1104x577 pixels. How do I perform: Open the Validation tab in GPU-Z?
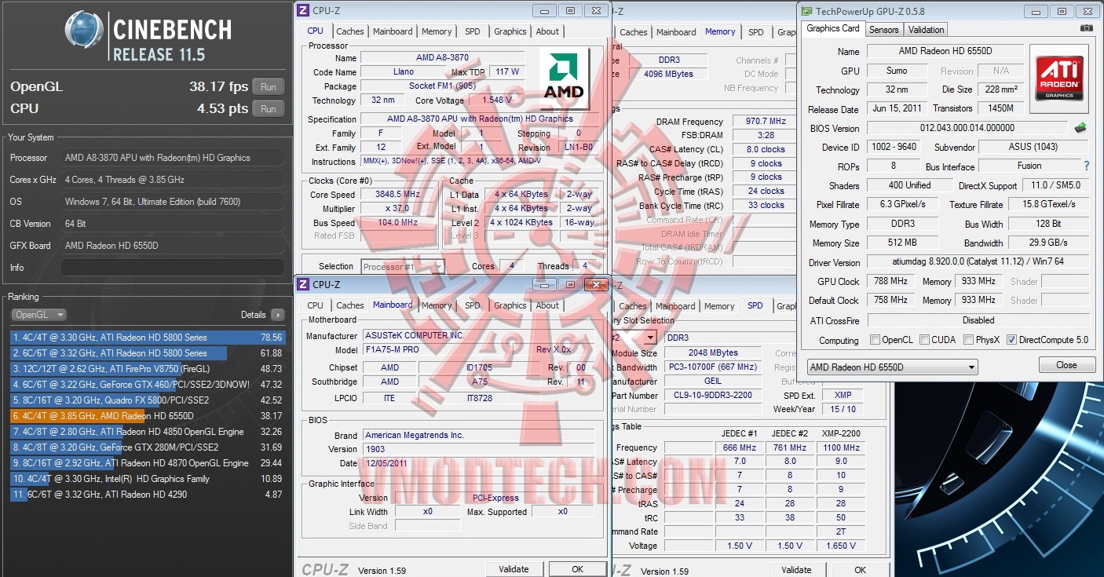pyautogui.click(x=927, y=30)
